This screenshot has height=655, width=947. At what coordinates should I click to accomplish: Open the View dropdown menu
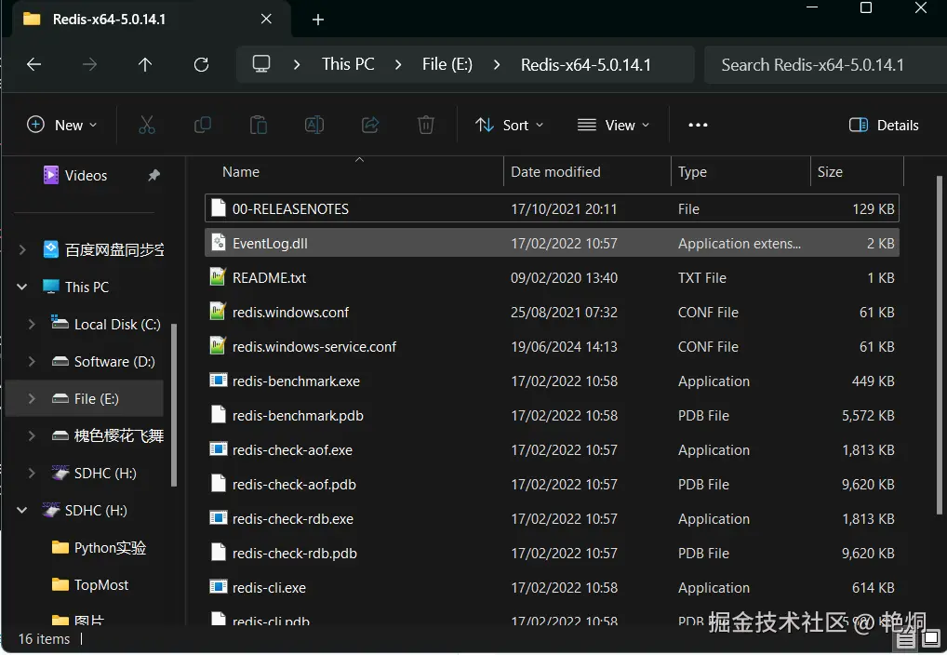click(x=613, y=125)
